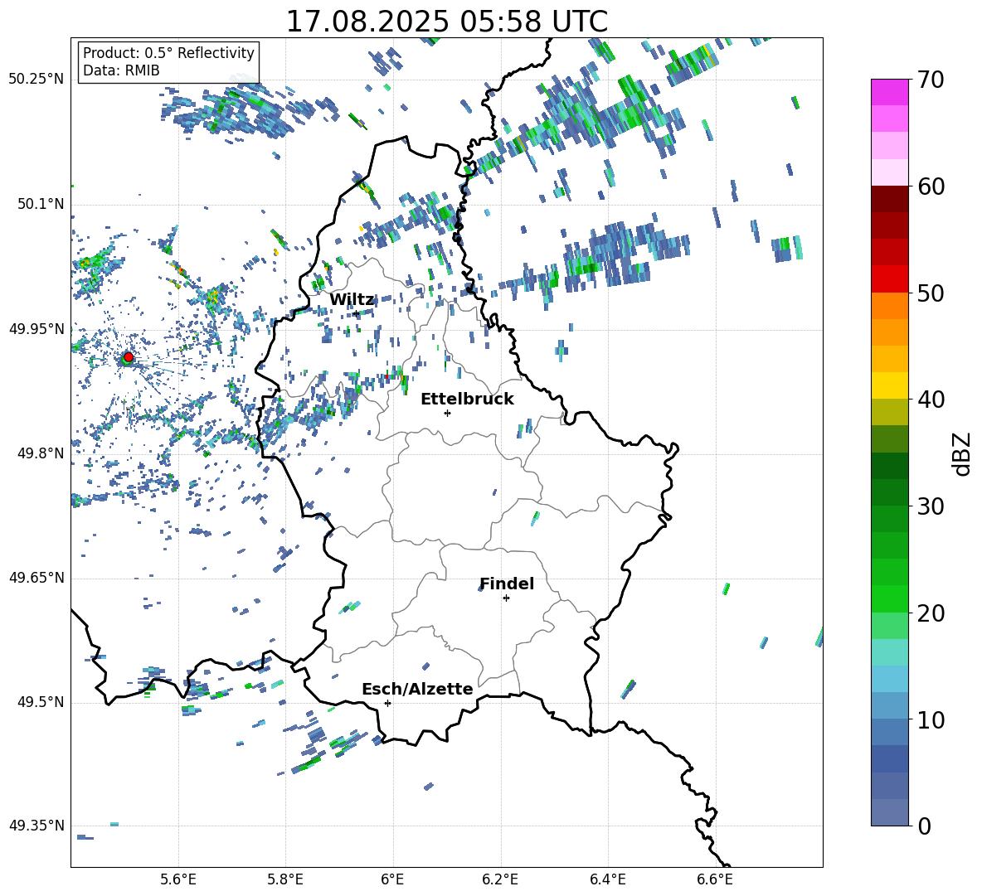Click the 0 value on the colorbar

point(924,826)
